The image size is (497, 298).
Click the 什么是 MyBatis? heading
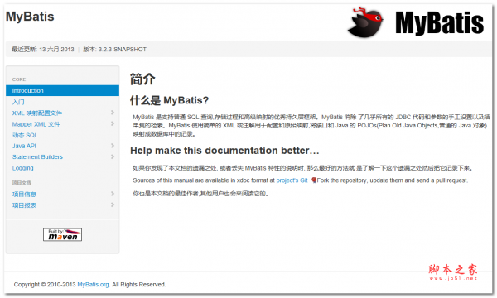[169, 100]
